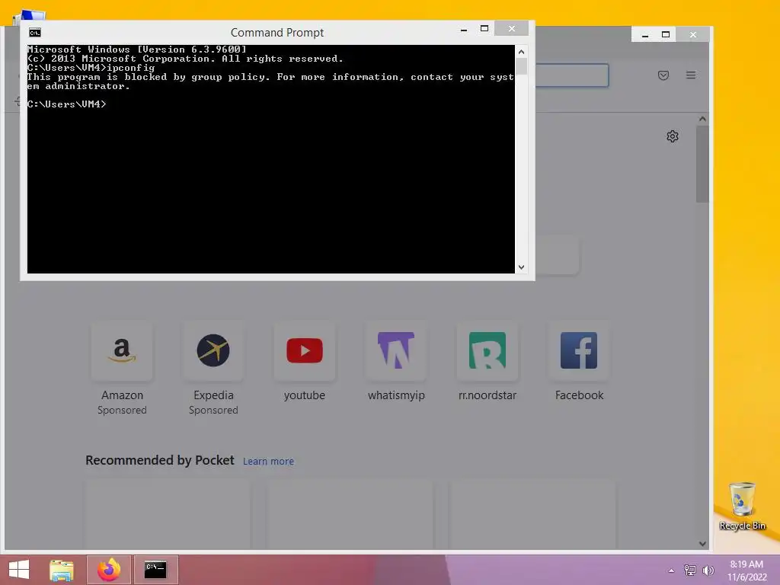Select Command Prompt taskbar button
The image size is (780, 585).
(155, 570)
